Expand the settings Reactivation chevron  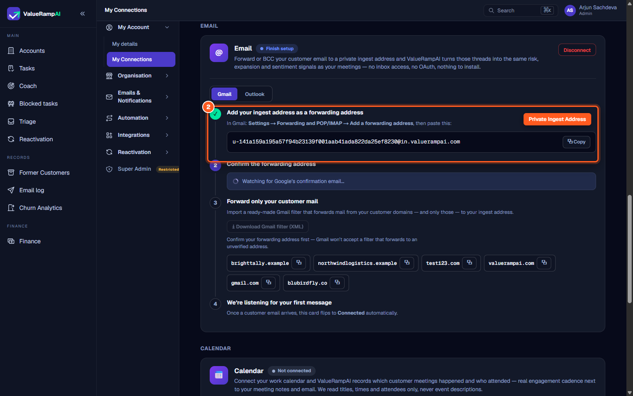[167, 152]
